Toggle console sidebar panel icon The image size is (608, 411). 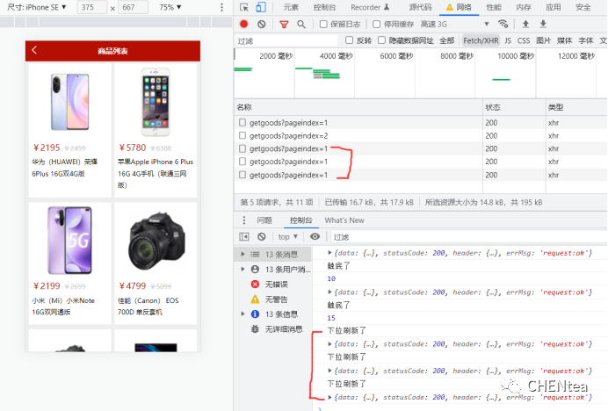(x=244, y=236)
